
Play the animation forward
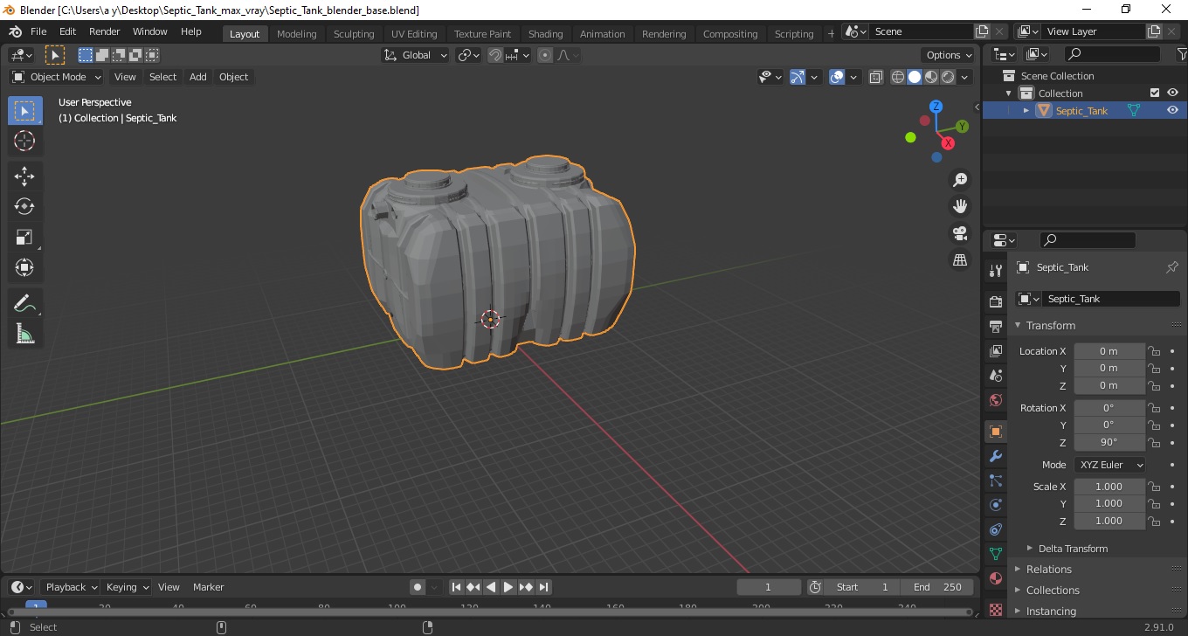508,587
